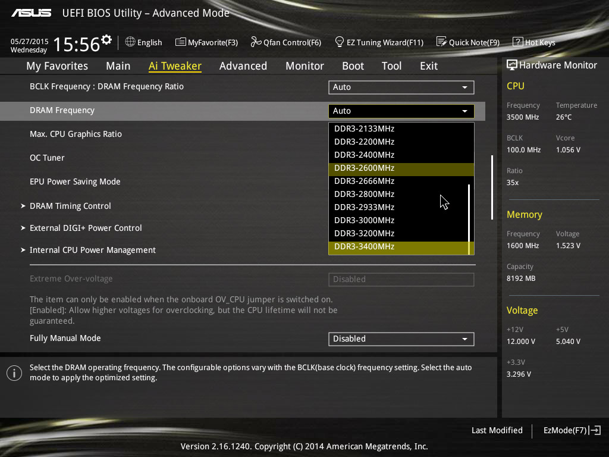Click the 05/27/2015 date text

[30, 41]
